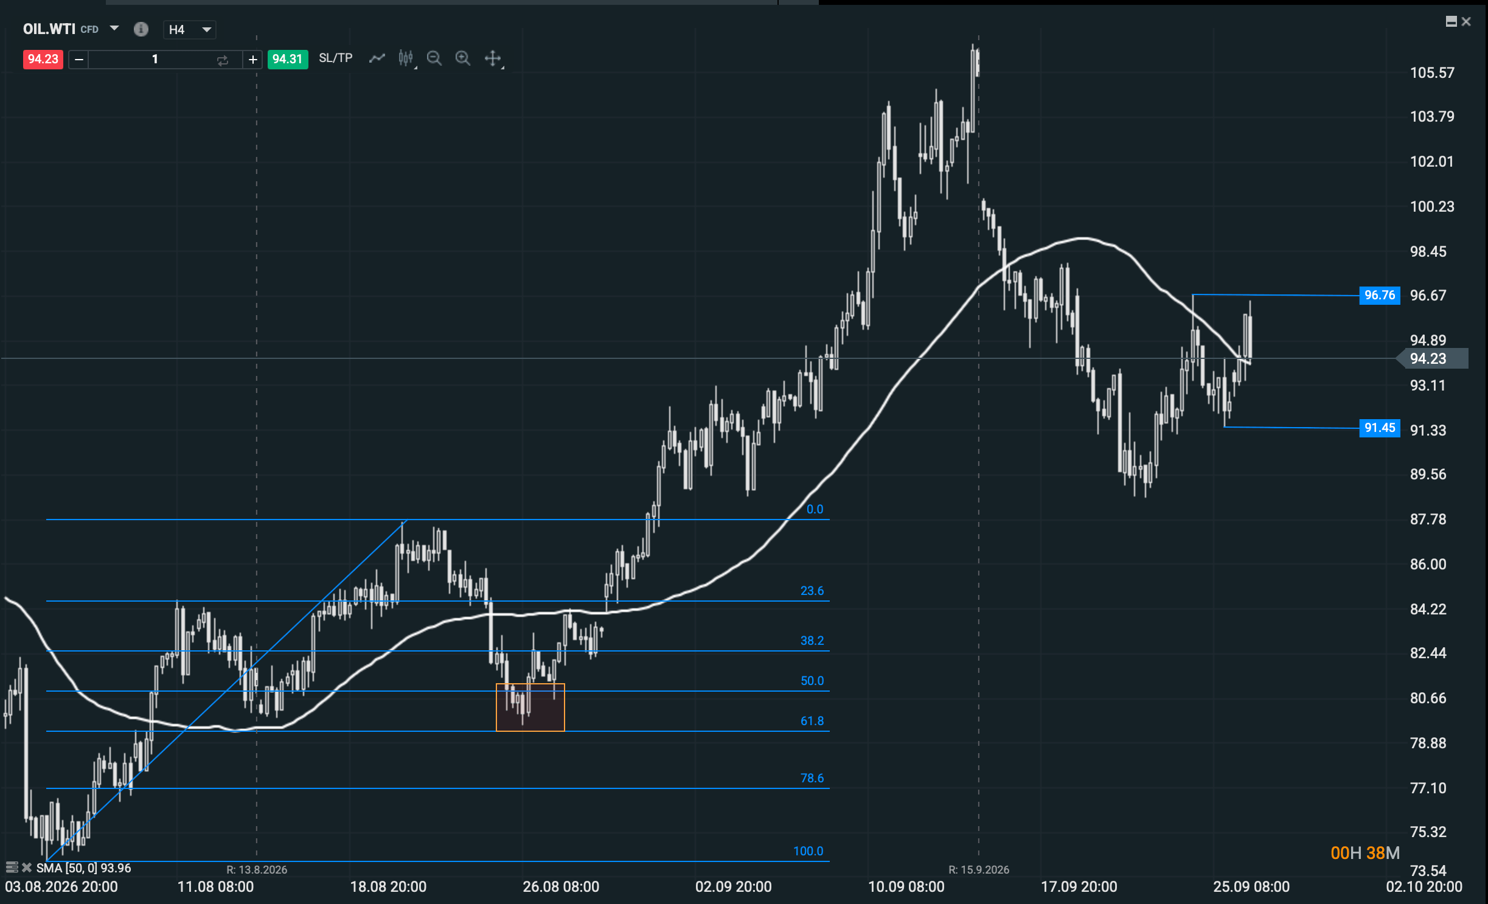Select the crosshair move tool

493,58
